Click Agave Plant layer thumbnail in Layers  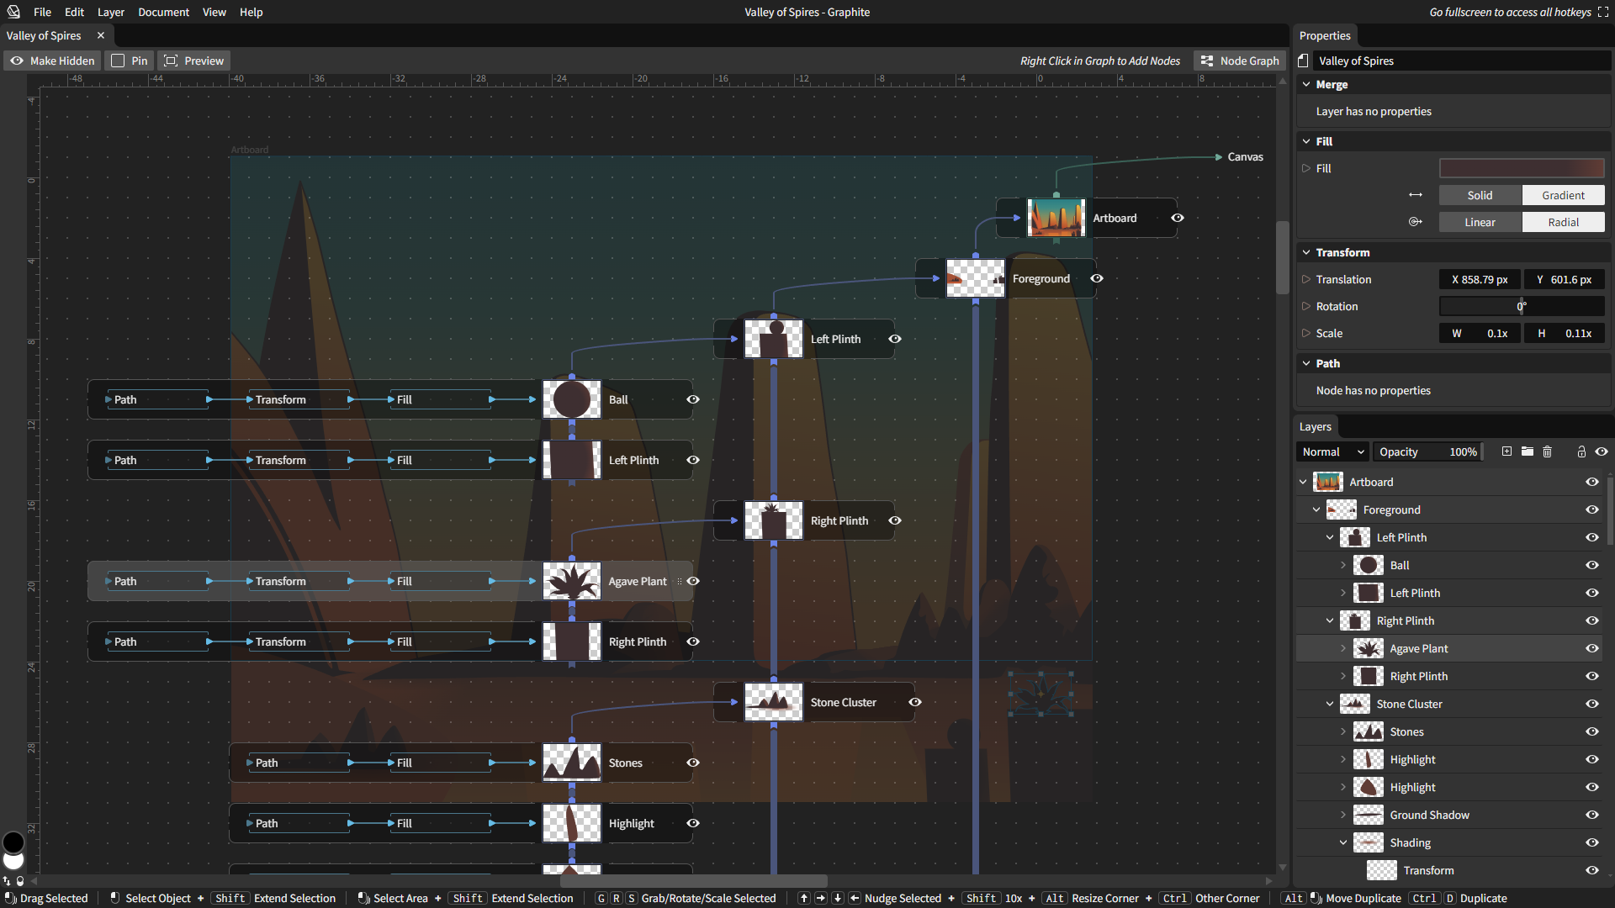(x=1368, y=648)
